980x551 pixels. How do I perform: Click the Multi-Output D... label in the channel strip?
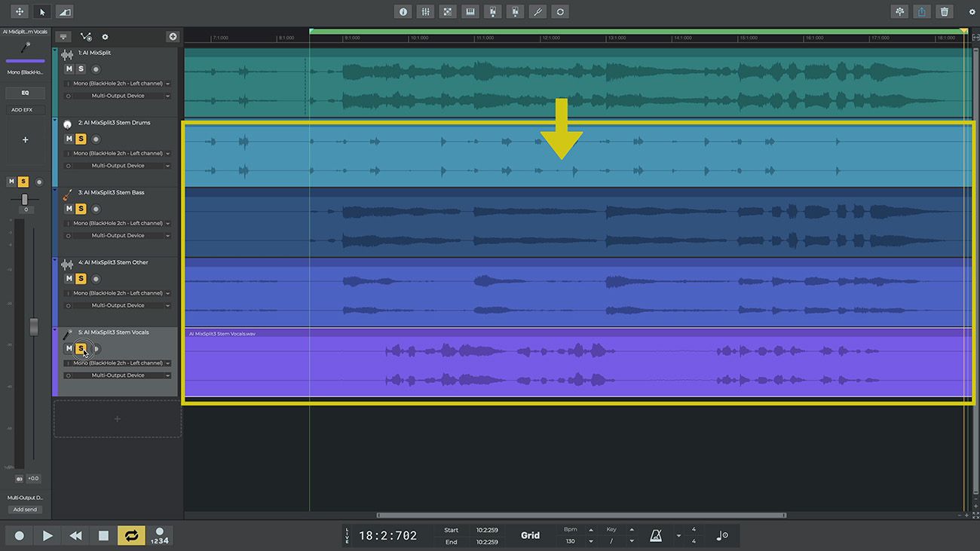tap(25, 497)
